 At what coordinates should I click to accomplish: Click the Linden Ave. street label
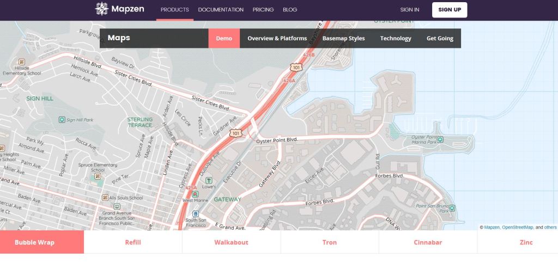(168, 162)
